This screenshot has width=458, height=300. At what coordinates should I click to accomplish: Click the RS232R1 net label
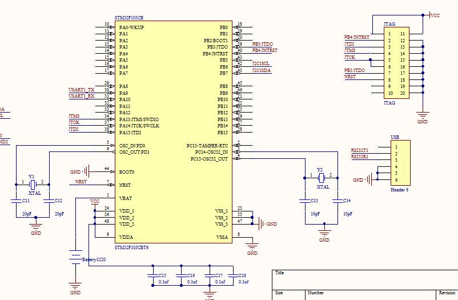point(360,157)
